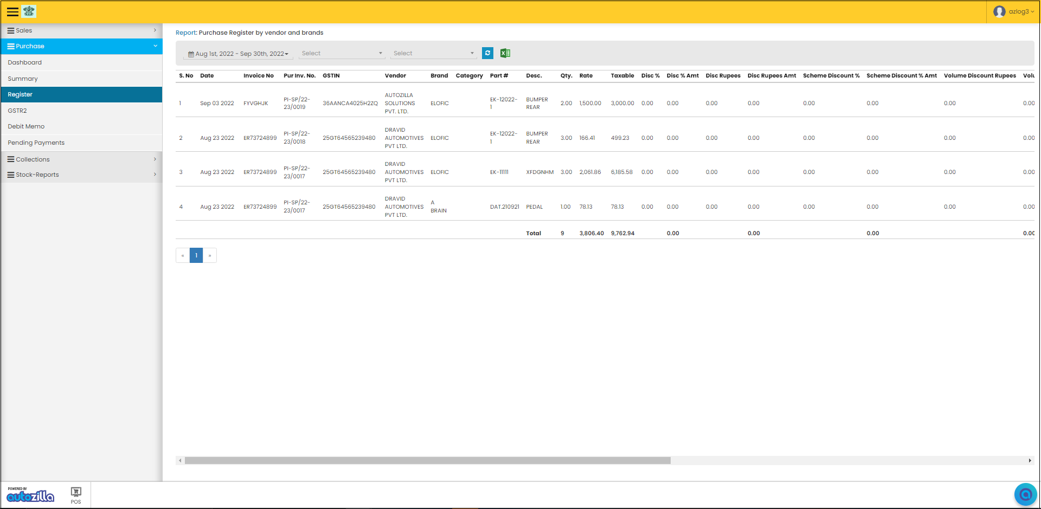Click the Stock-Reports list icon
The height and width of the screenshot is (509, 1041).
point(11,175)
